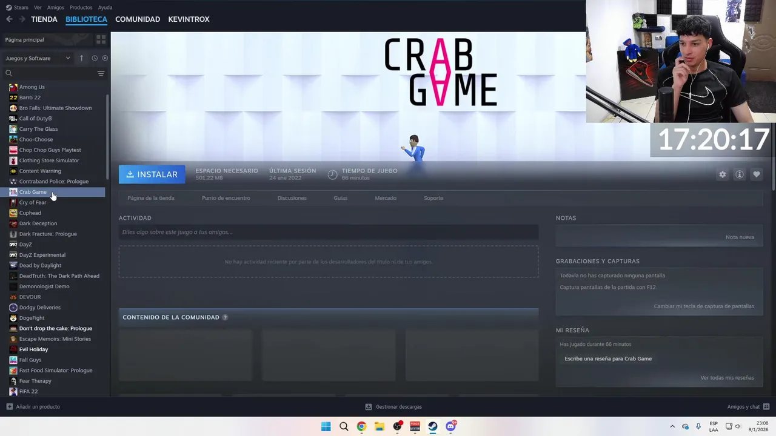776x436 pixels.
Task: Open Ver todas mis reseñas link
Action: click(727, 378)
